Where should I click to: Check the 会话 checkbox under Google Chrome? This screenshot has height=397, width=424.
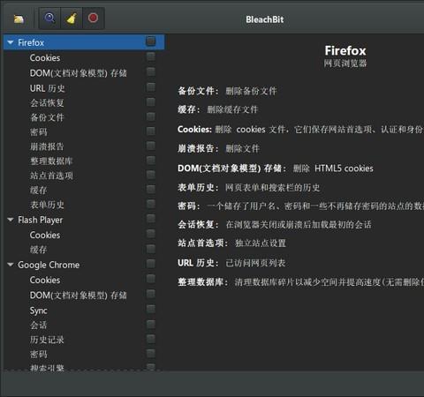coord(151,324)
